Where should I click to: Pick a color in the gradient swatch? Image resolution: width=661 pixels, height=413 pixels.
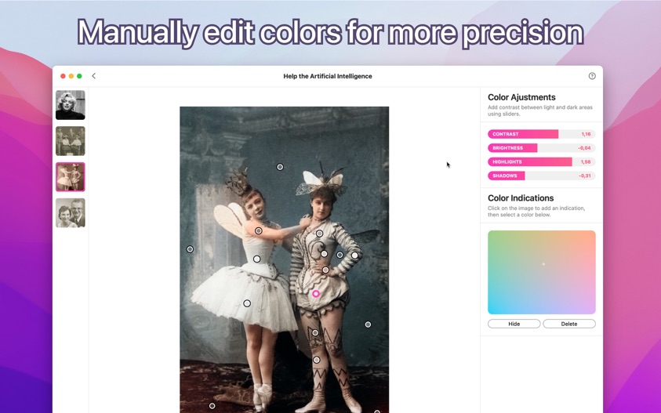tap(542, 272)
